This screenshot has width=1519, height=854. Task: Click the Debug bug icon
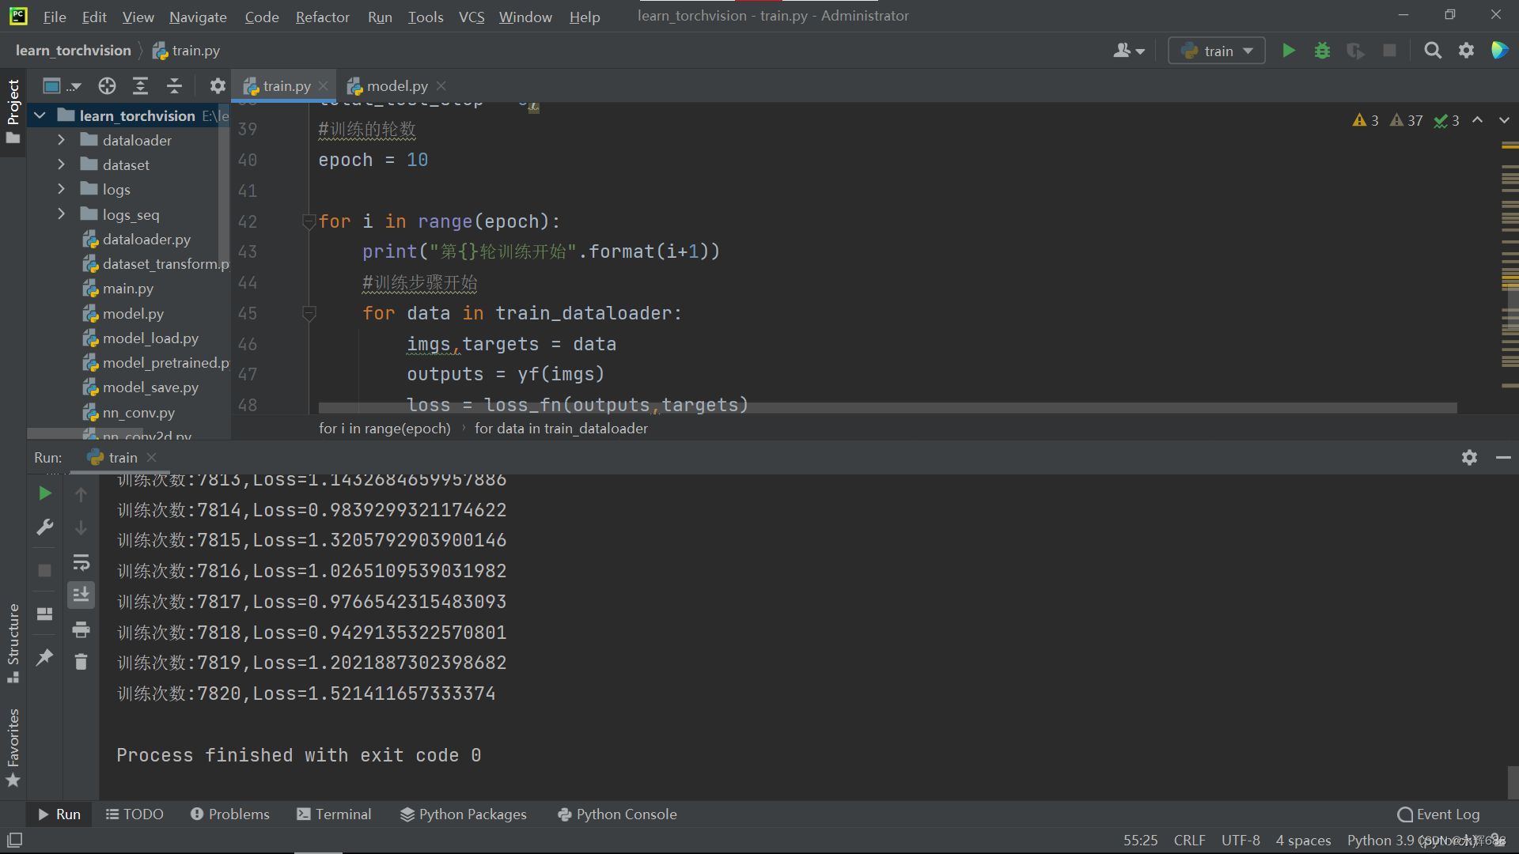tap(1322, 51)
